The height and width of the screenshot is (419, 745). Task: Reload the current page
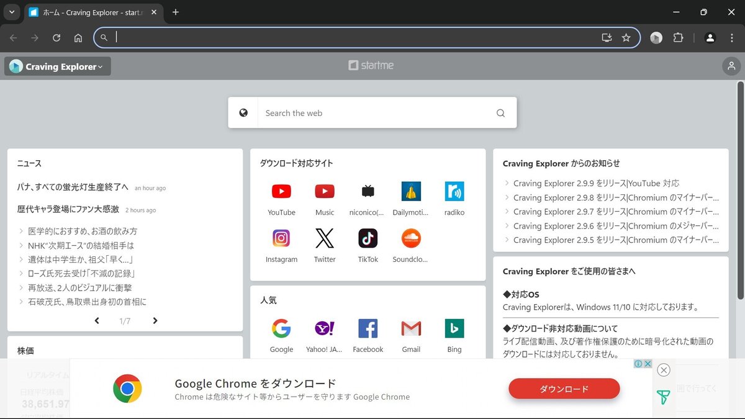pos(56,38)
